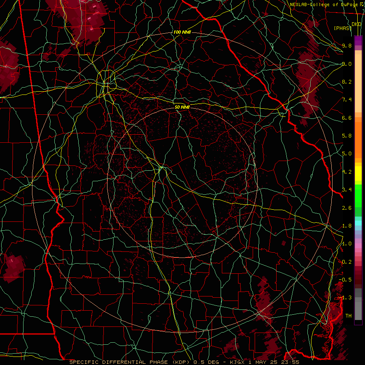Viewport: 365px width, 365px height.
Task: Select the -0.5 value on color scale
Action: tap(345, 280)
